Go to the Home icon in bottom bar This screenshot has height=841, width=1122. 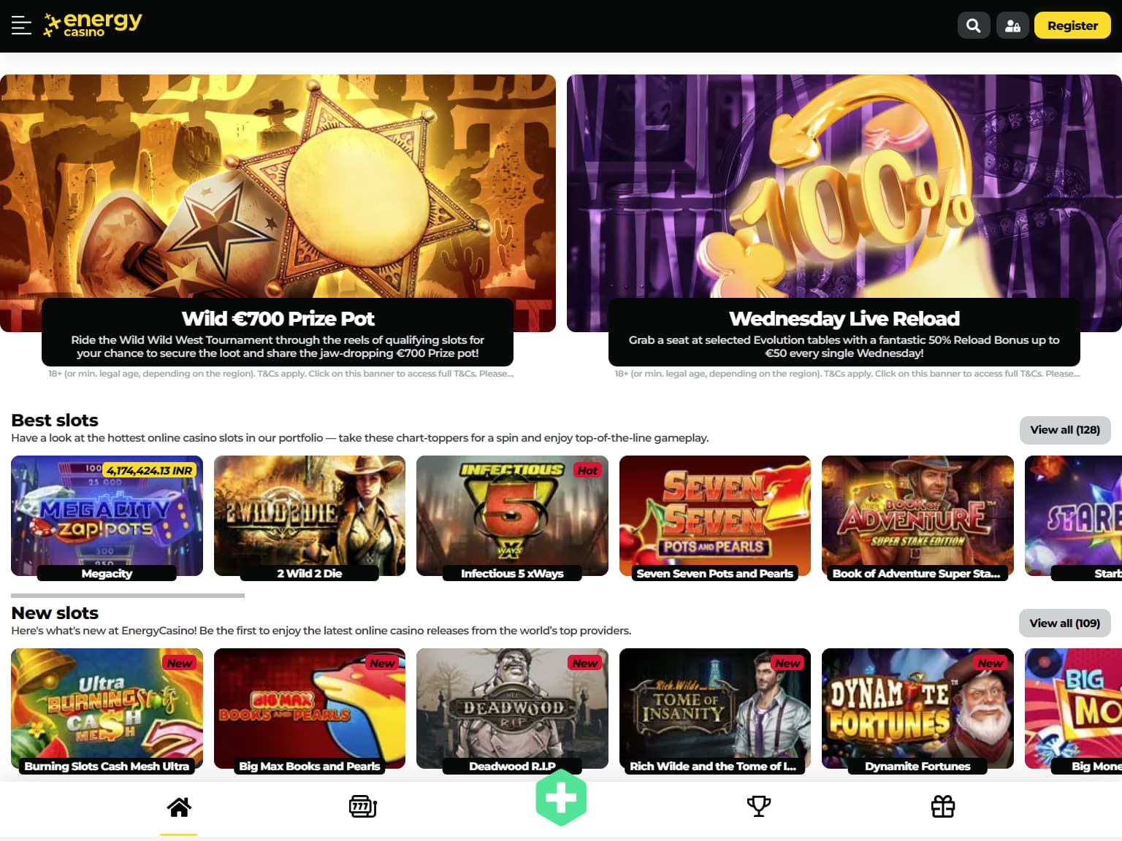(179, 807)
